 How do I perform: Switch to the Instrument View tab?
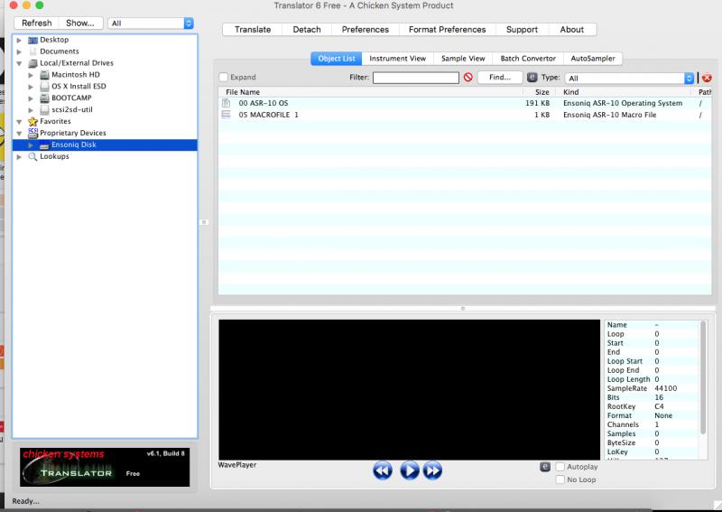[x=397, y=59]
